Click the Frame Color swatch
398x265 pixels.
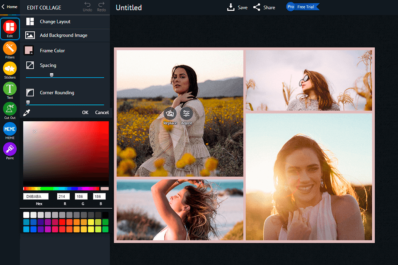(x=29, y=51)
